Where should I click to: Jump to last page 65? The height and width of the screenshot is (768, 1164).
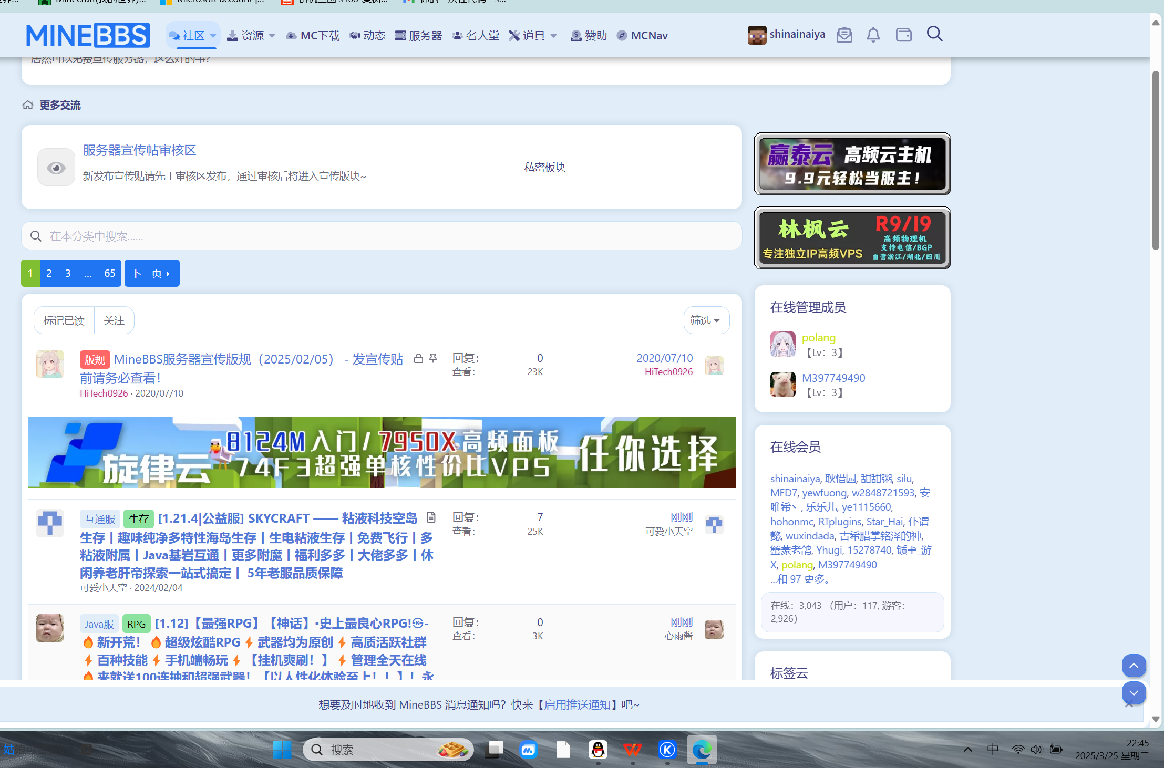click(x=109, y=273)
